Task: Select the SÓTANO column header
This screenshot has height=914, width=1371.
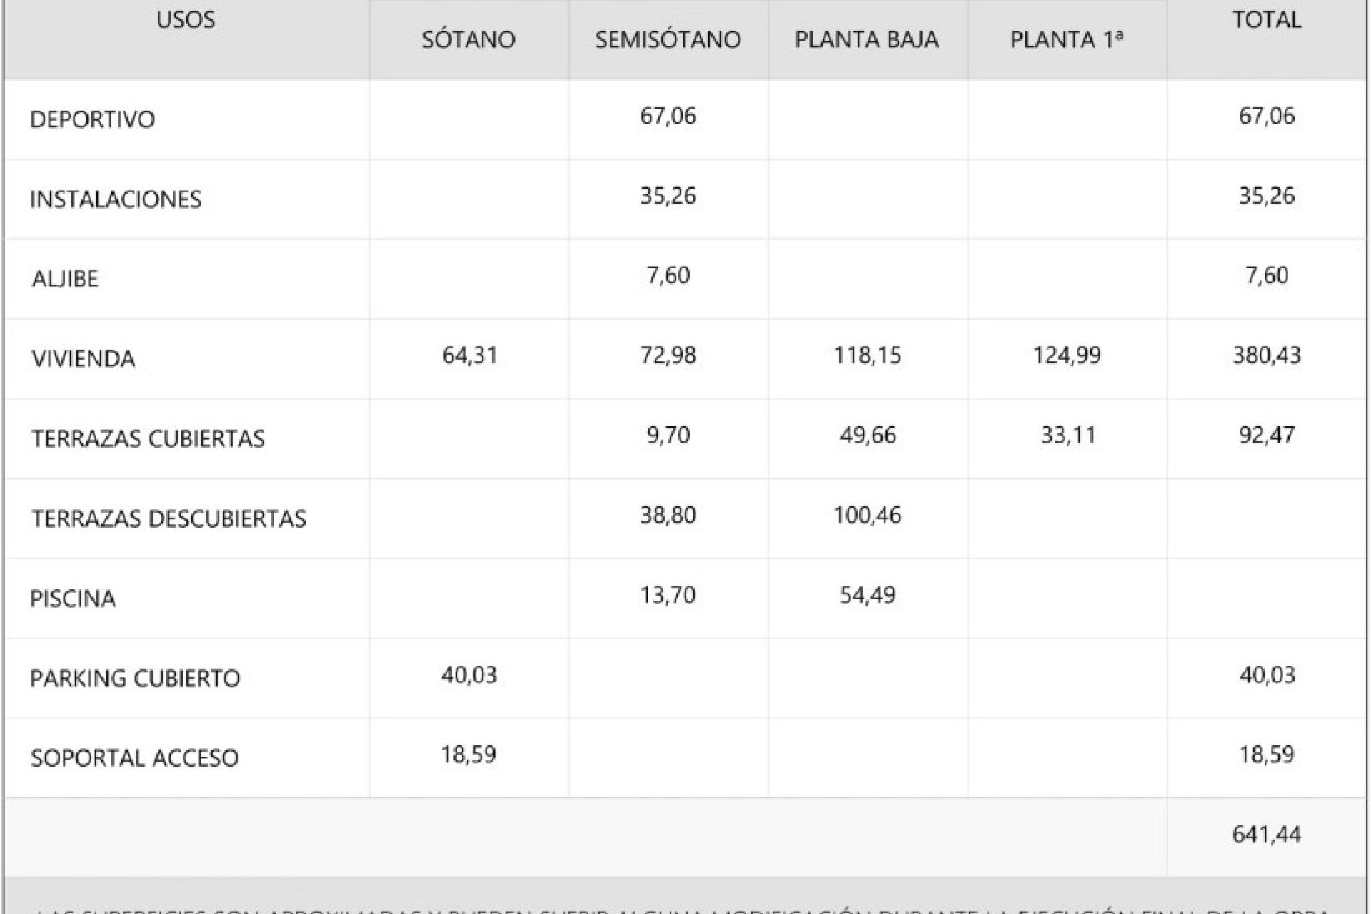Action: 468,39
